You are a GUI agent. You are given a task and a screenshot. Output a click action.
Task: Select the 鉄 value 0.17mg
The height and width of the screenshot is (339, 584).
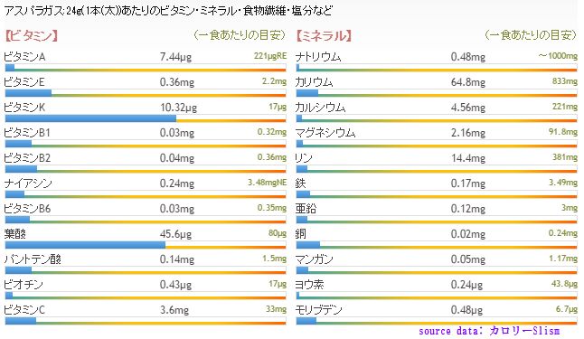(x=467, y=184)
